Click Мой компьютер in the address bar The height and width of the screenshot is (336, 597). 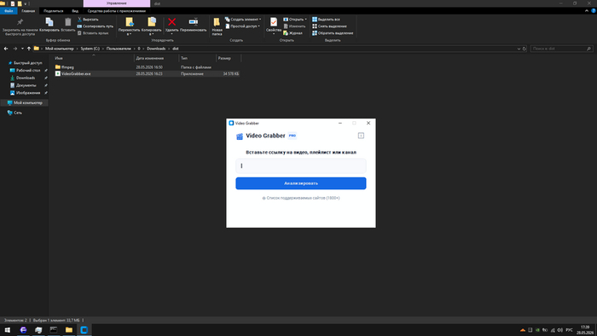pyautogui.click(x=60, y=49)
